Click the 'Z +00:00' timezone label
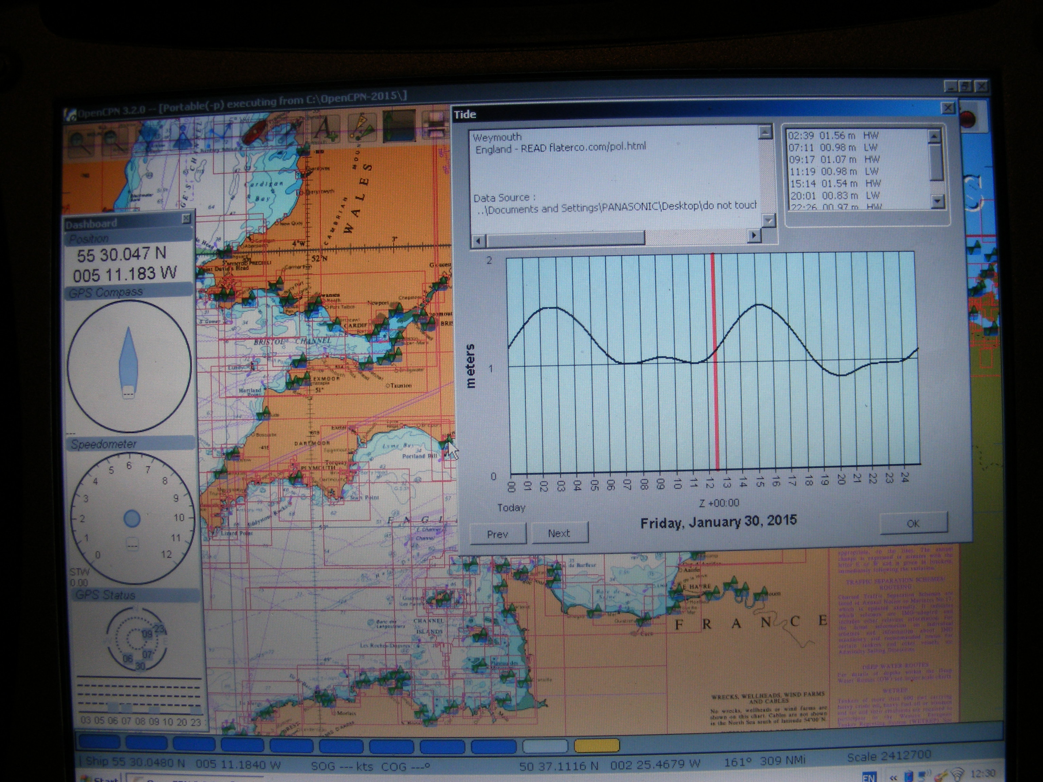Screen dimensions: 1043x782 click(x=719, y=503)
